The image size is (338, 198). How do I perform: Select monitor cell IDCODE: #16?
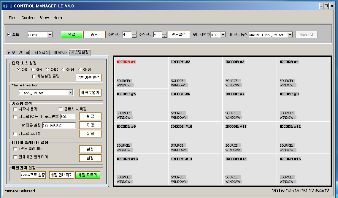[304, 170]
